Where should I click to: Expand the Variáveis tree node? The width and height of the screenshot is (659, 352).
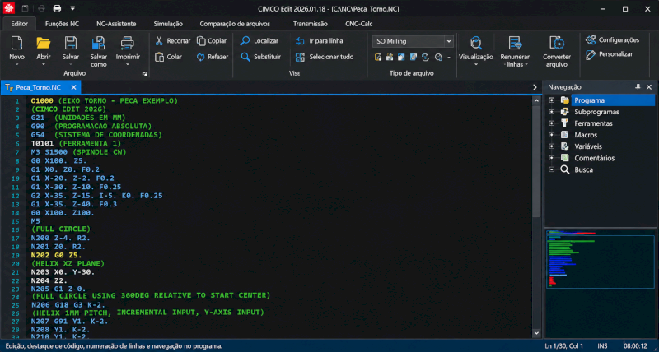[551, 146]
